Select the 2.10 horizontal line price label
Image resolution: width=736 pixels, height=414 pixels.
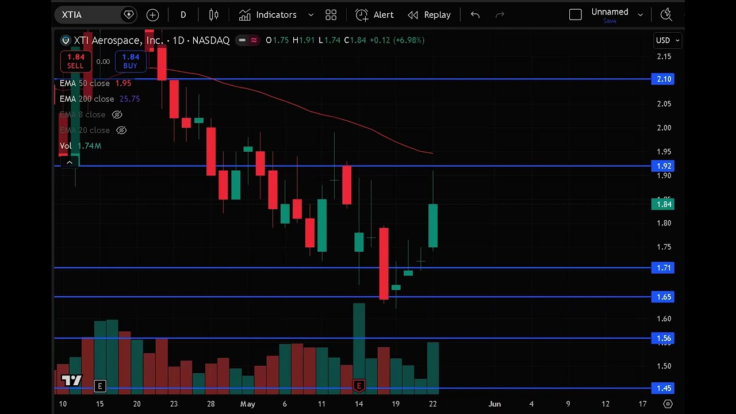point(664,79)
